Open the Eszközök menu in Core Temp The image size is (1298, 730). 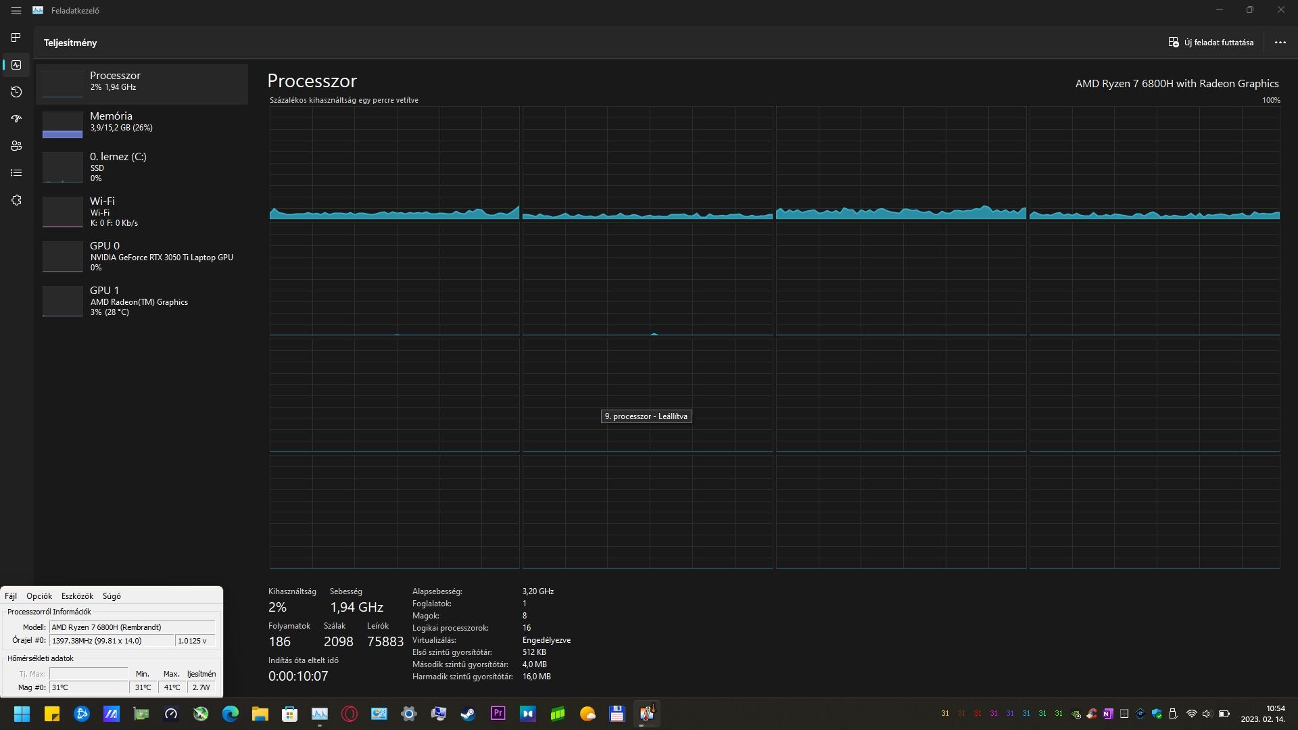tap(77, 596)
